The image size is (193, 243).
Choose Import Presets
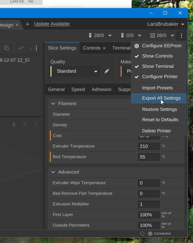(x=159, y=88)
